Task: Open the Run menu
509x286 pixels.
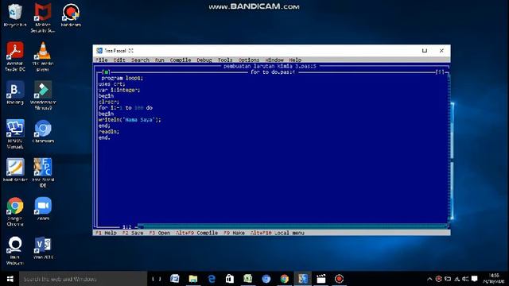Action: pyautogui.click(x=159, y=60)
